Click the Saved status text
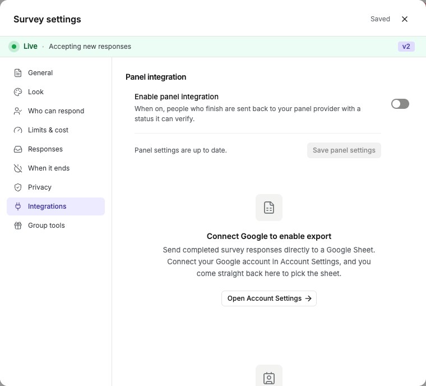The width and height of the screenshot is (426, 386). 380,19
